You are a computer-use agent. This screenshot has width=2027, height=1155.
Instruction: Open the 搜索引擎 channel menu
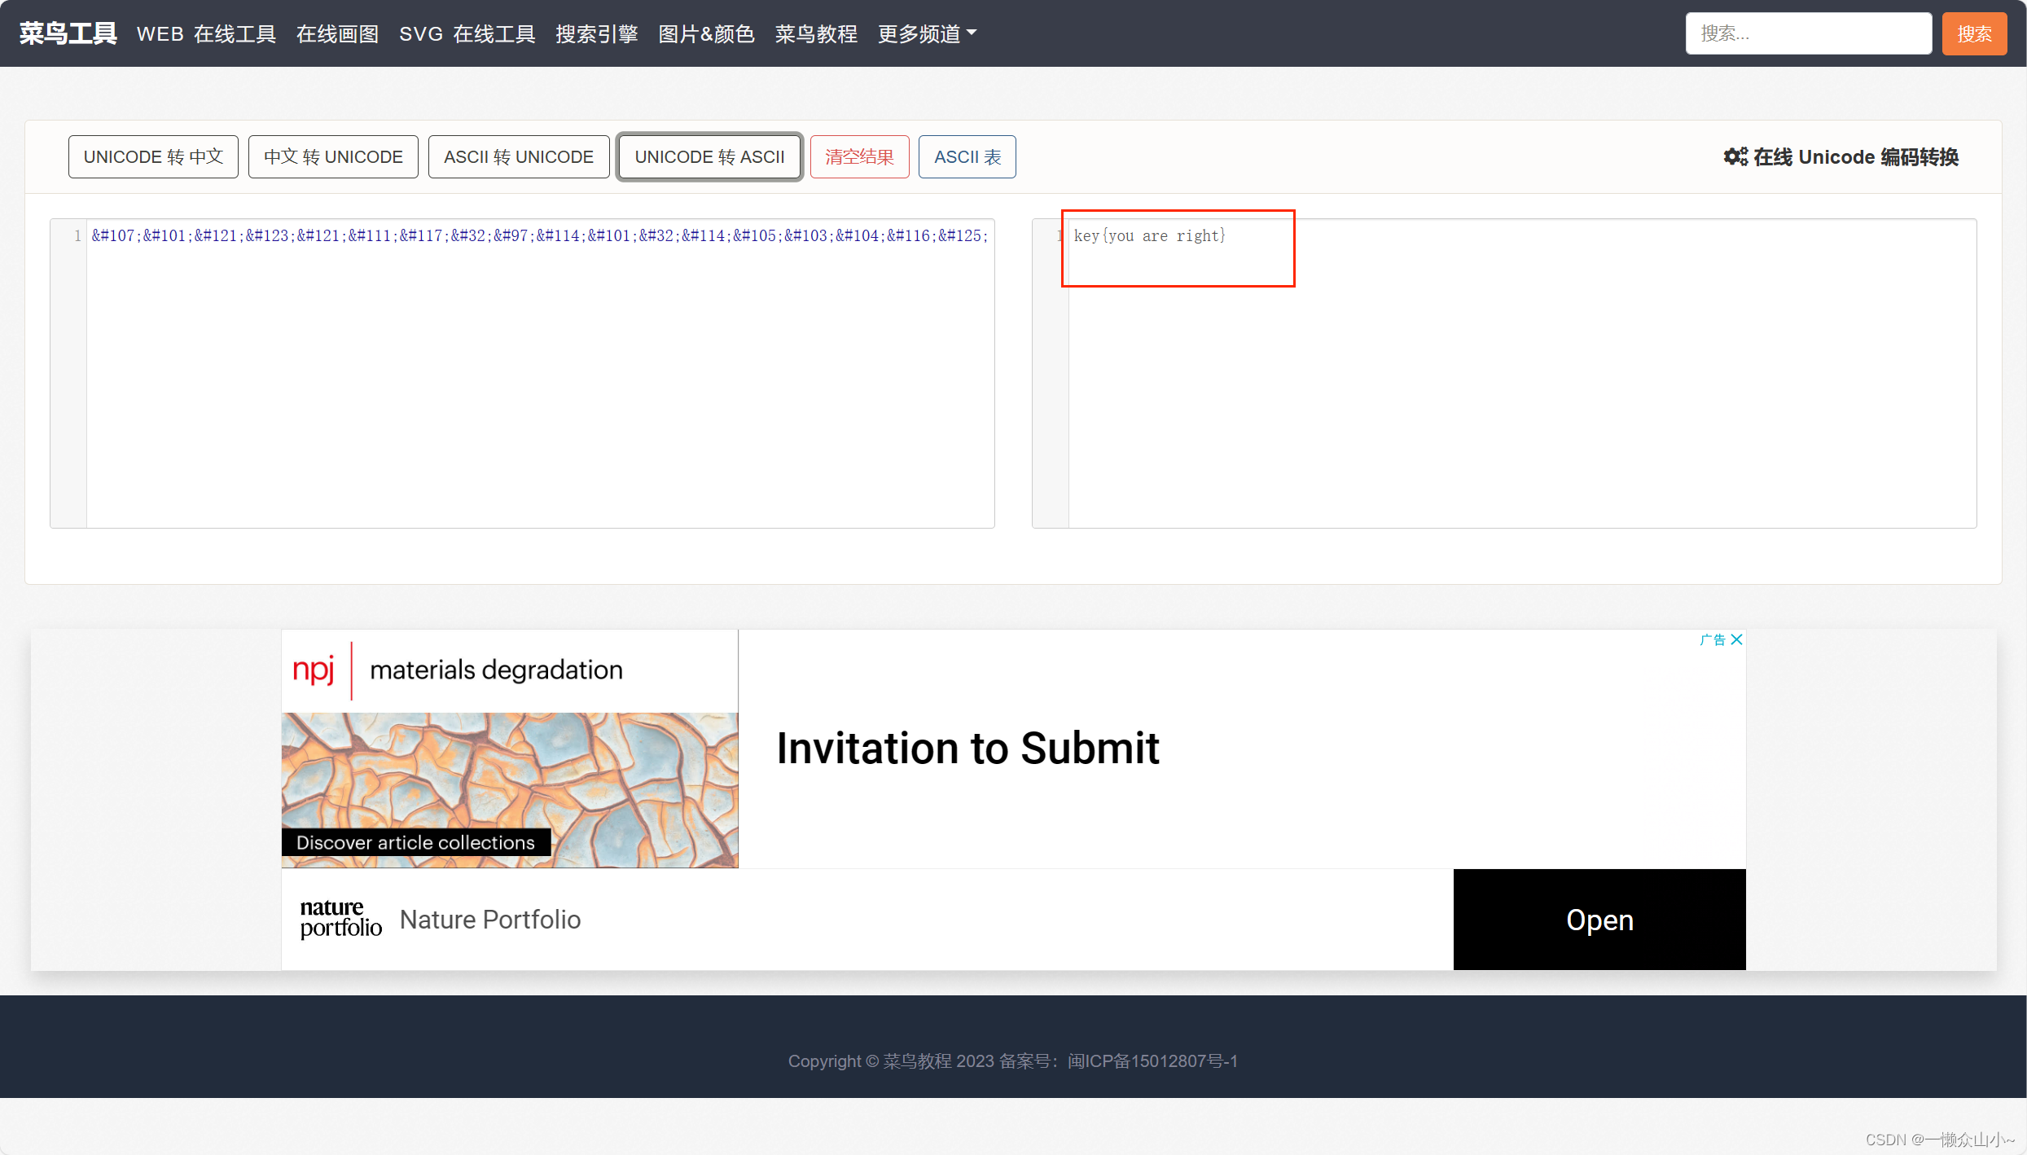[x=596, y=33]
